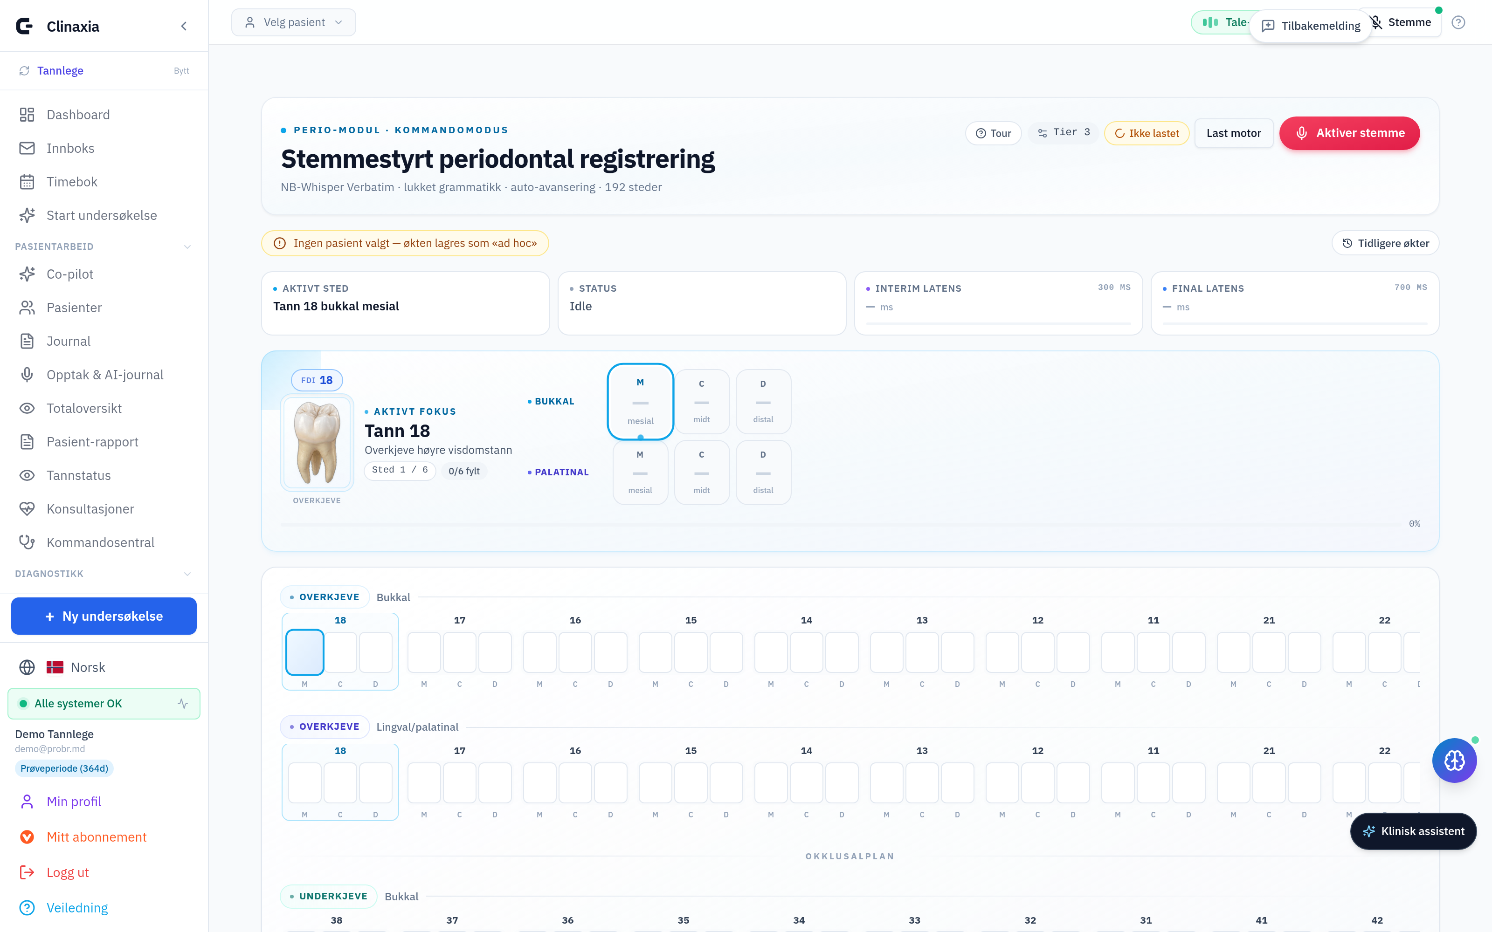Expand the DIAGNOSTIKK section
The width and height of the screenshot is (1492, 932).
[187, 574]
